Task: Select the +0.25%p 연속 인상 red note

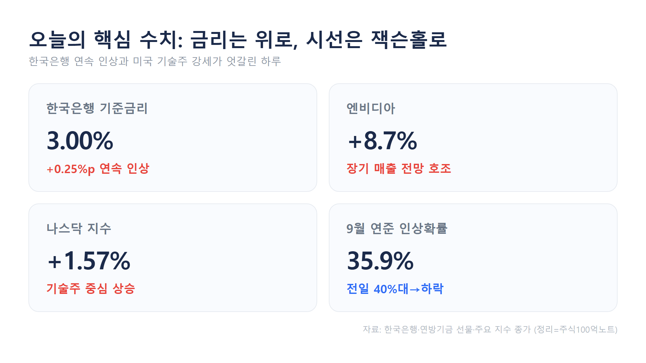Action: point(98,169)
